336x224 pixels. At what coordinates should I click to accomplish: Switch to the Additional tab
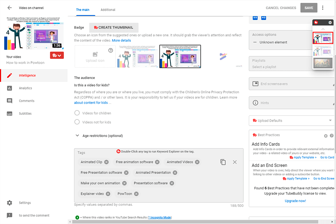click(x=108, y=10)
